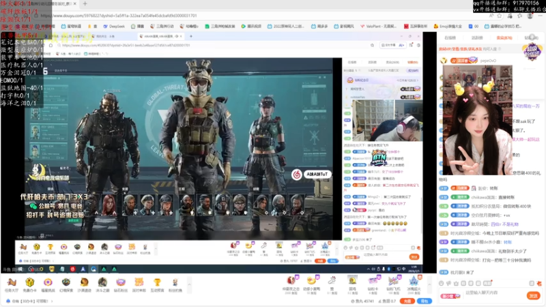Image resolution: width=546 pixels, height=307 pixels.
Task: Open the 粉丝钓鱼 activity icon
Action: coord(175,284)
